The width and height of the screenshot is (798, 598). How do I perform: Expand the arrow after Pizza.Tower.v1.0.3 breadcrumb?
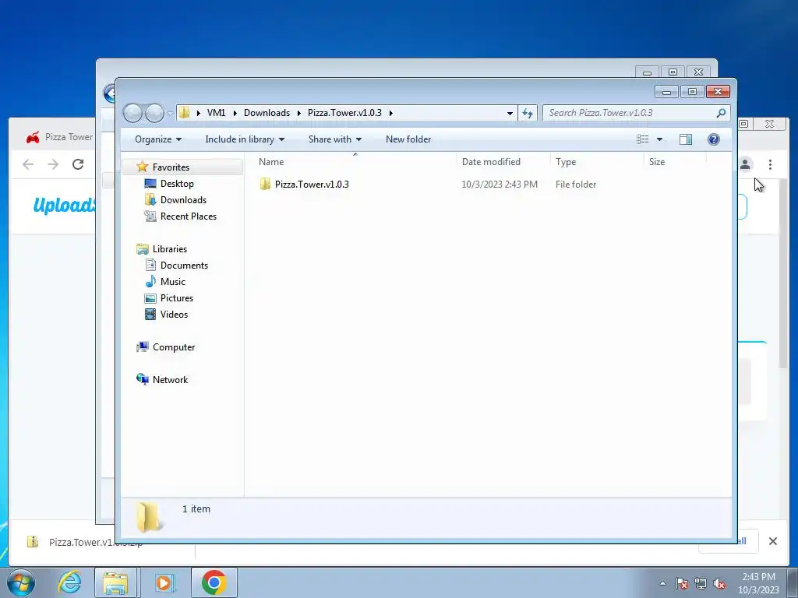click(x=391, y=113)
